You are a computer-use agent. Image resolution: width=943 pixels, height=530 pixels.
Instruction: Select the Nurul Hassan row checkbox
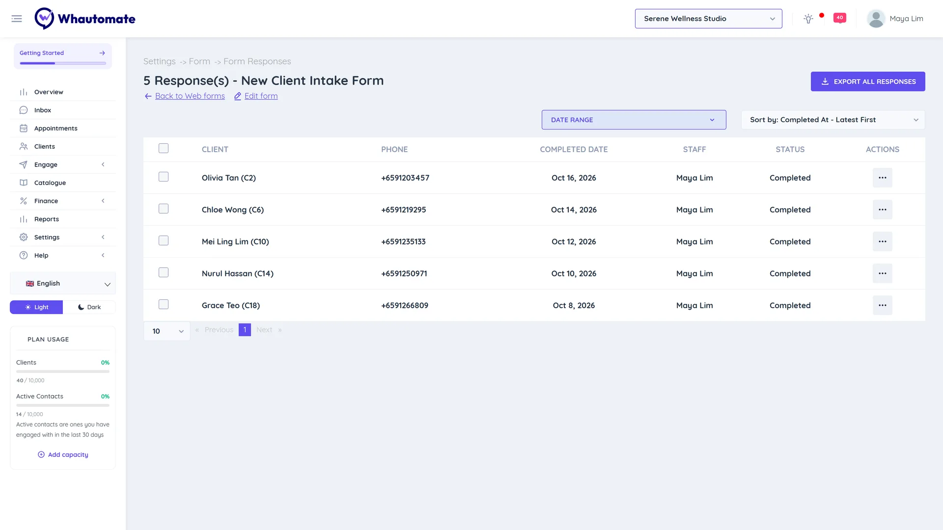click(x=164, y=272)
